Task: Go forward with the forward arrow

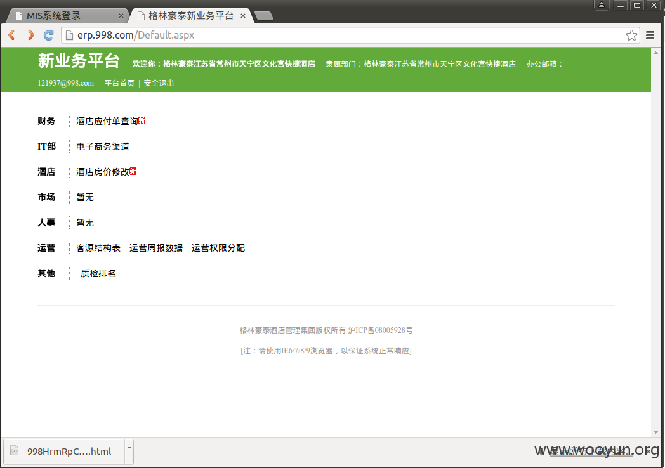Action: (x=30, y=35)
